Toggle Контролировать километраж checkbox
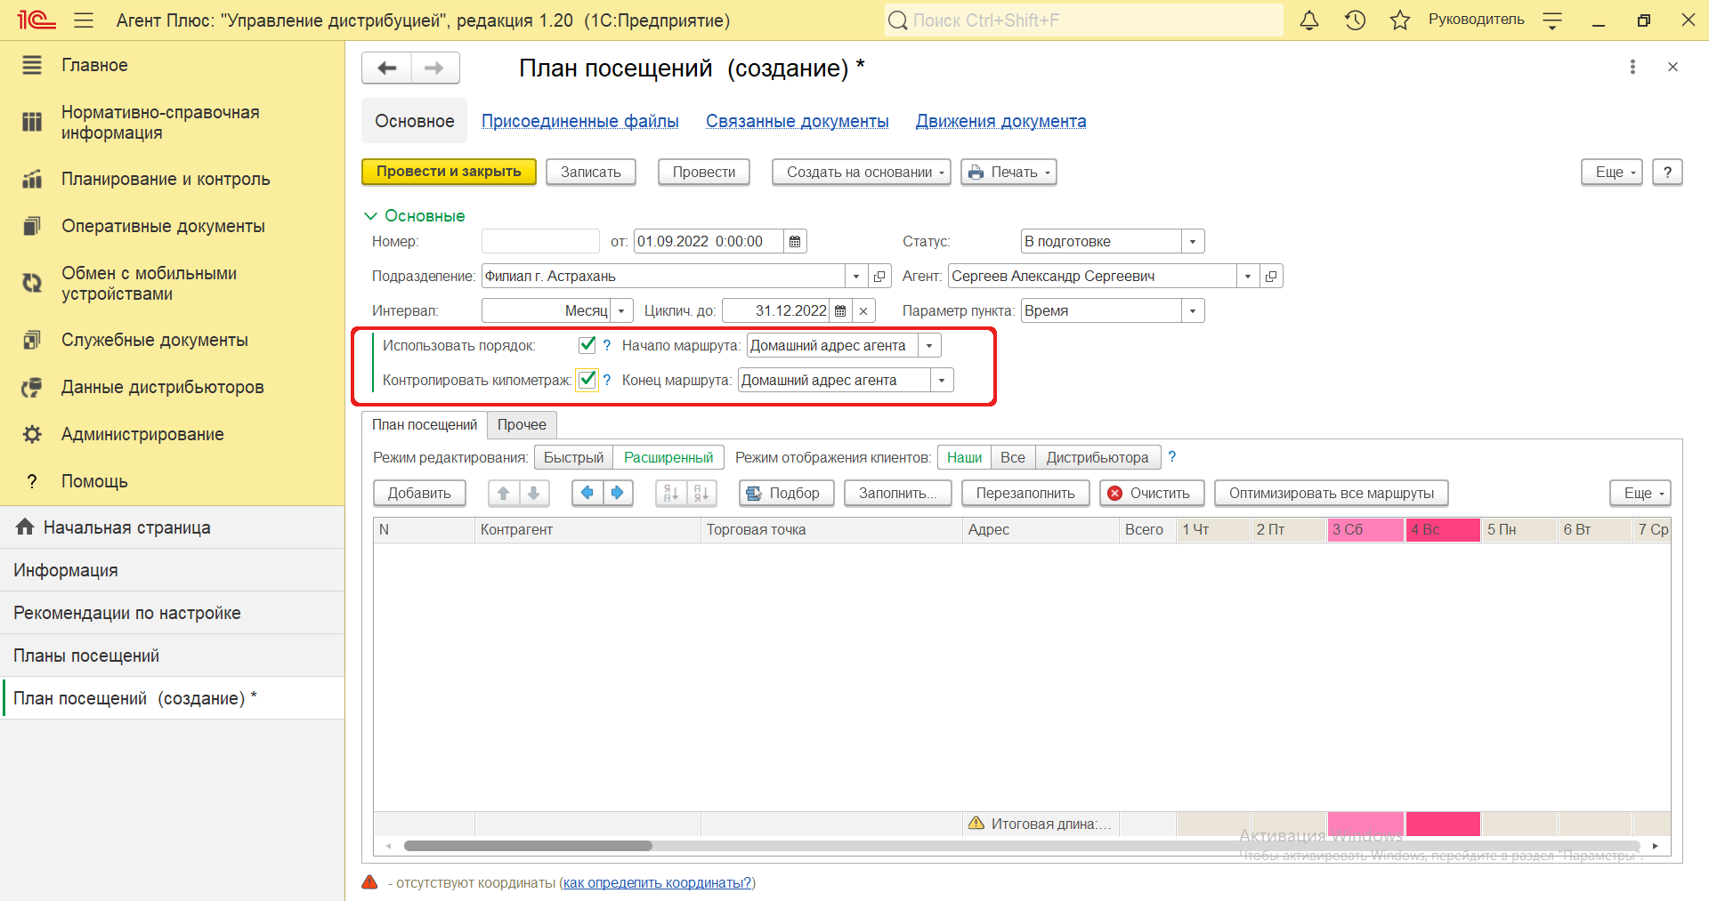The image size is (1709, 901). click(x=587, y=380)
